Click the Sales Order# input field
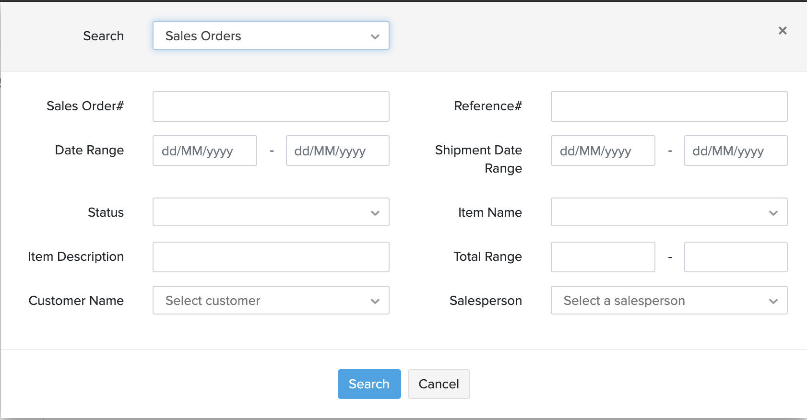Screen dimensions: 807x420 pos(271,106)
